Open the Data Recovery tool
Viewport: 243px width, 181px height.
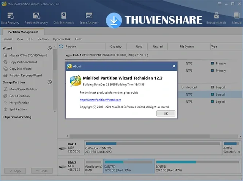10,18
